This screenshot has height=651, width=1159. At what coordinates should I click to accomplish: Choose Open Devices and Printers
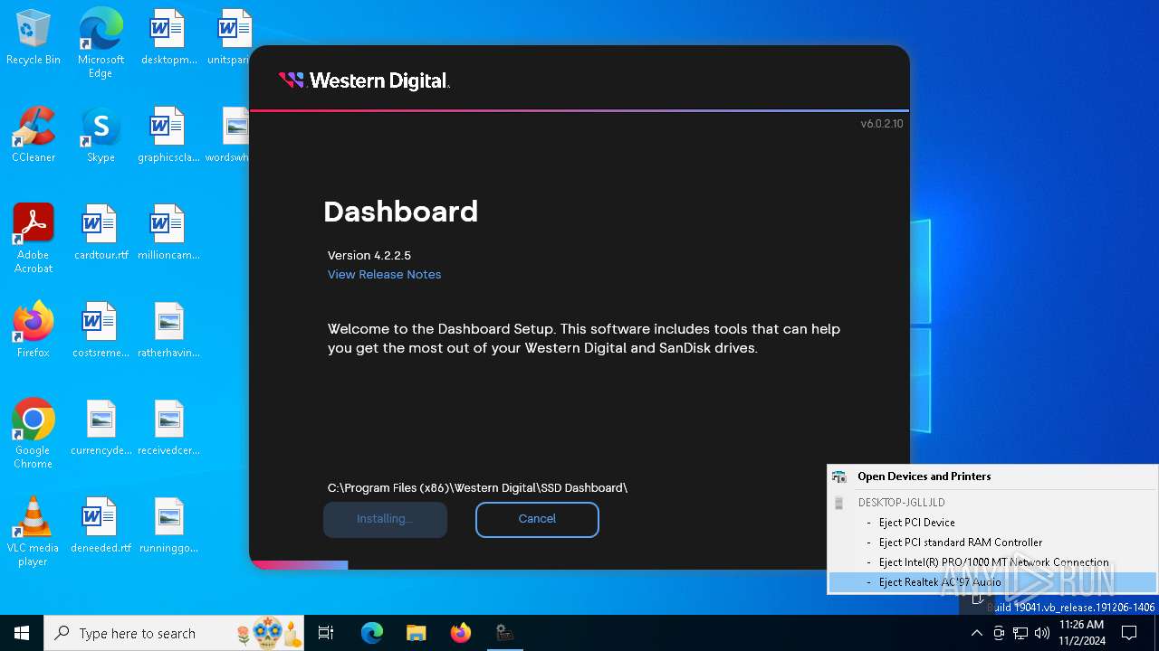point(993,476)
